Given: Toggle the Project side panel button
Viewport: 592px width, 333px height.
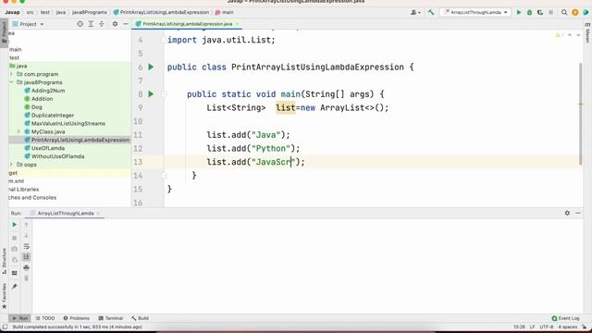Looking at the screenshot, I should pyautogui.click(x=4, y=33).
